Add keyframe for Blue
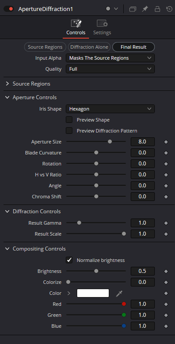175x344 pixels. point(166,326)
